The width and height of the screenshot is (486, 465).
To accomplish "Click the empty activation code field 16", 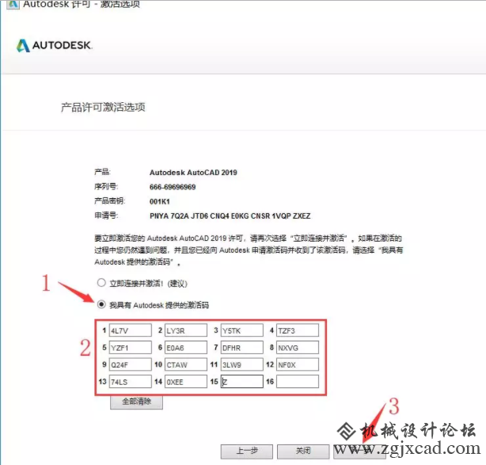I will (x=298, y=382).
